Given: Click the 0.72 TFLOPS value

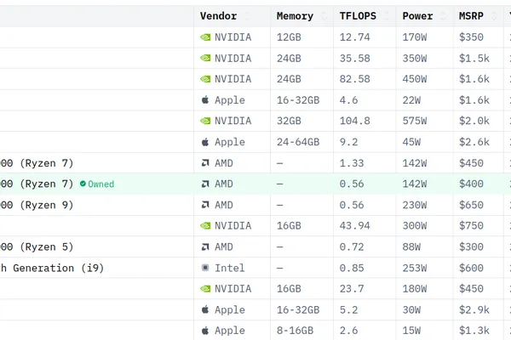Looking at the screenshot, I should pos(352,247).
